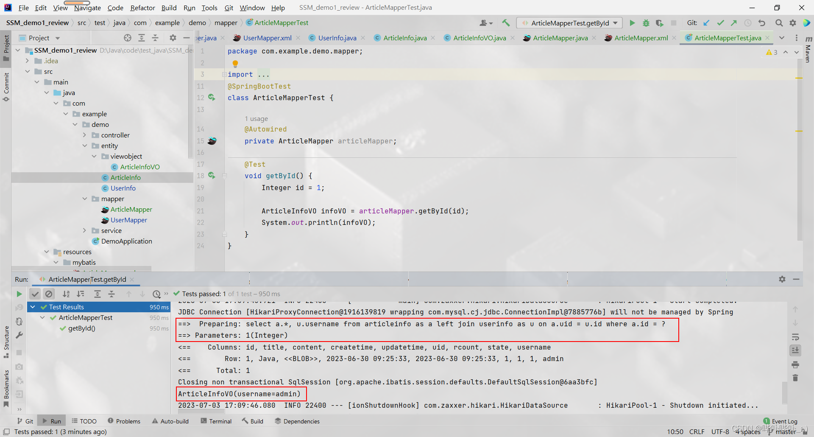
Task: Open Search Everywhere magnifier icon
Action: (x=779, y=23)
